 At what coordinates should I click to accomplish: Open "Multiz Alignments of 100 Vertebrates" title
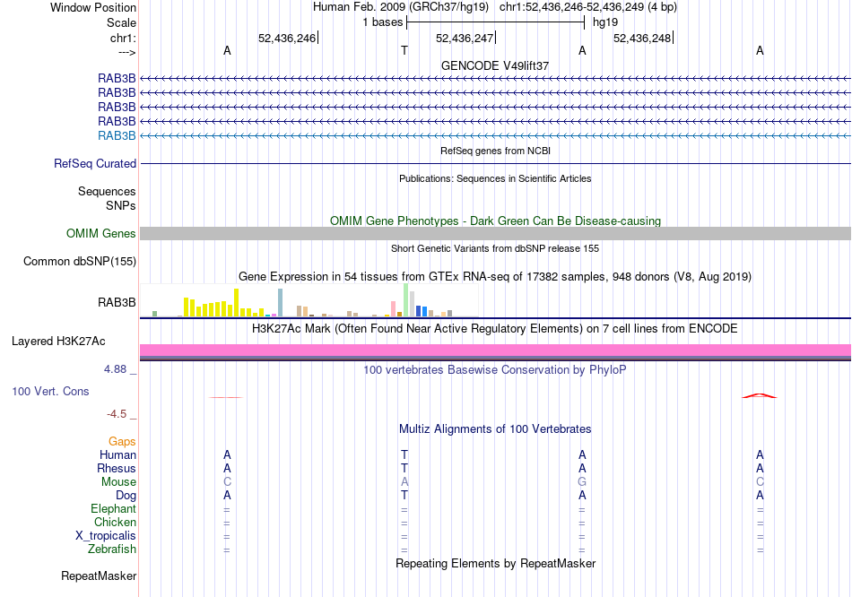[x=495, y=429]
